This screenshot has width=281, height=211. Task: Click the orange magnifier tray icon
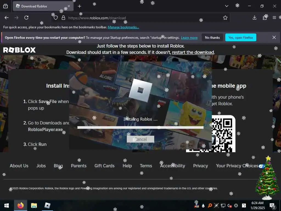[x=210, y=206]
